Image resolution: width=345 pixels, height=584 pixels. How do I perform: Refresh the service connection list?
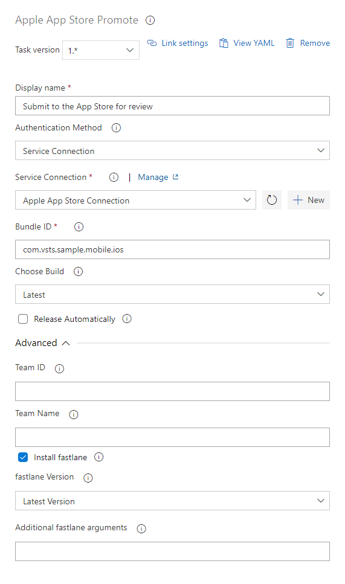click(272, 200)
